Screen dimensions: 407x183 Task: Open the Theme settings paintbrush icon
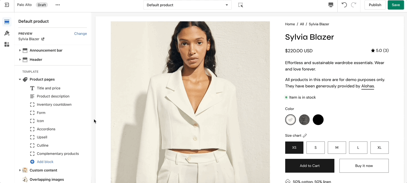(x=7, y=33)
